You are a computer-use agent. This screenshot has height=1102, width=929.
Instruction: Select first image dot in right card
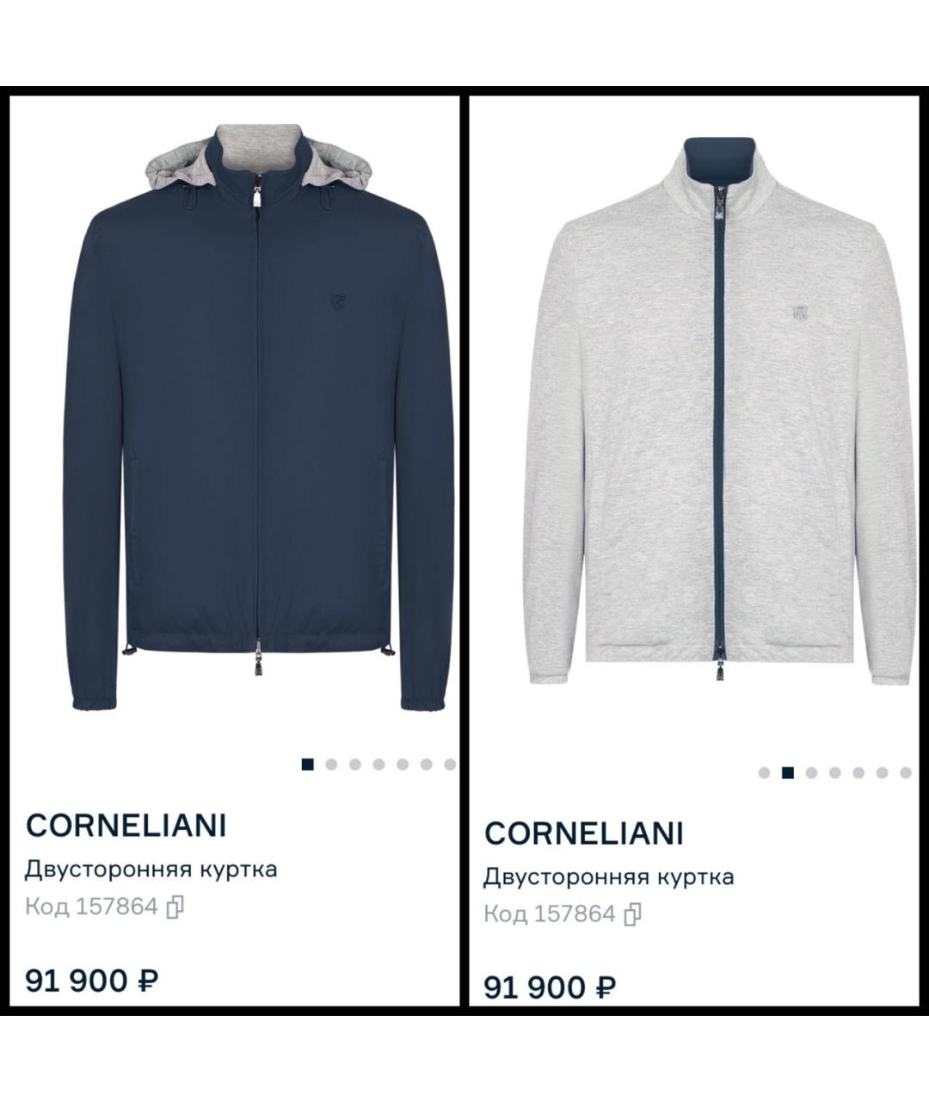pyautogui.click(x=764, y=772)
